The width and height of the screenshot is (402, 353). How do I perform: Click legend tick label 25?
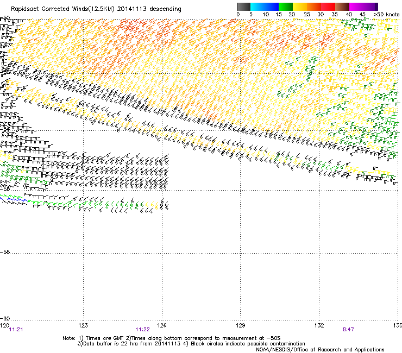coord(307,15)
